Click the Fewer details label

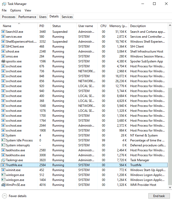pos(18,196)
